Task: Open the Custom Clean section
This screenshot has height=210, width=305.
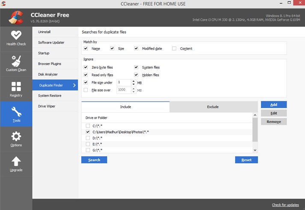Action: tap(16, 64)
